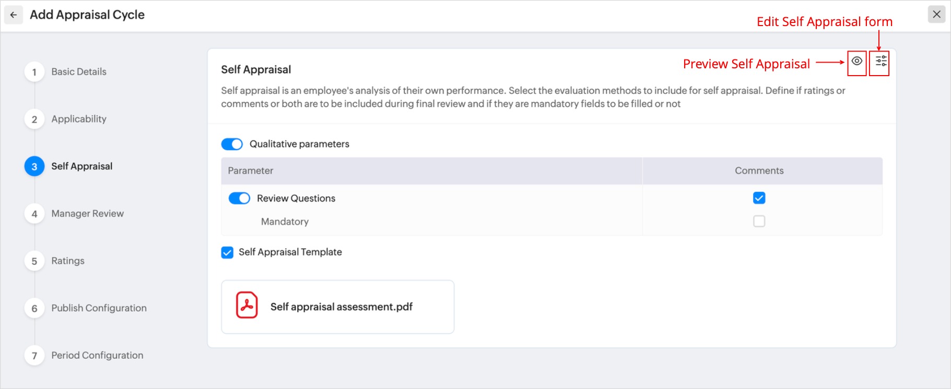Close the Add Appraisal Cycle dialog
Viewport: 951px width, 389px height.
tap(936, 14)
